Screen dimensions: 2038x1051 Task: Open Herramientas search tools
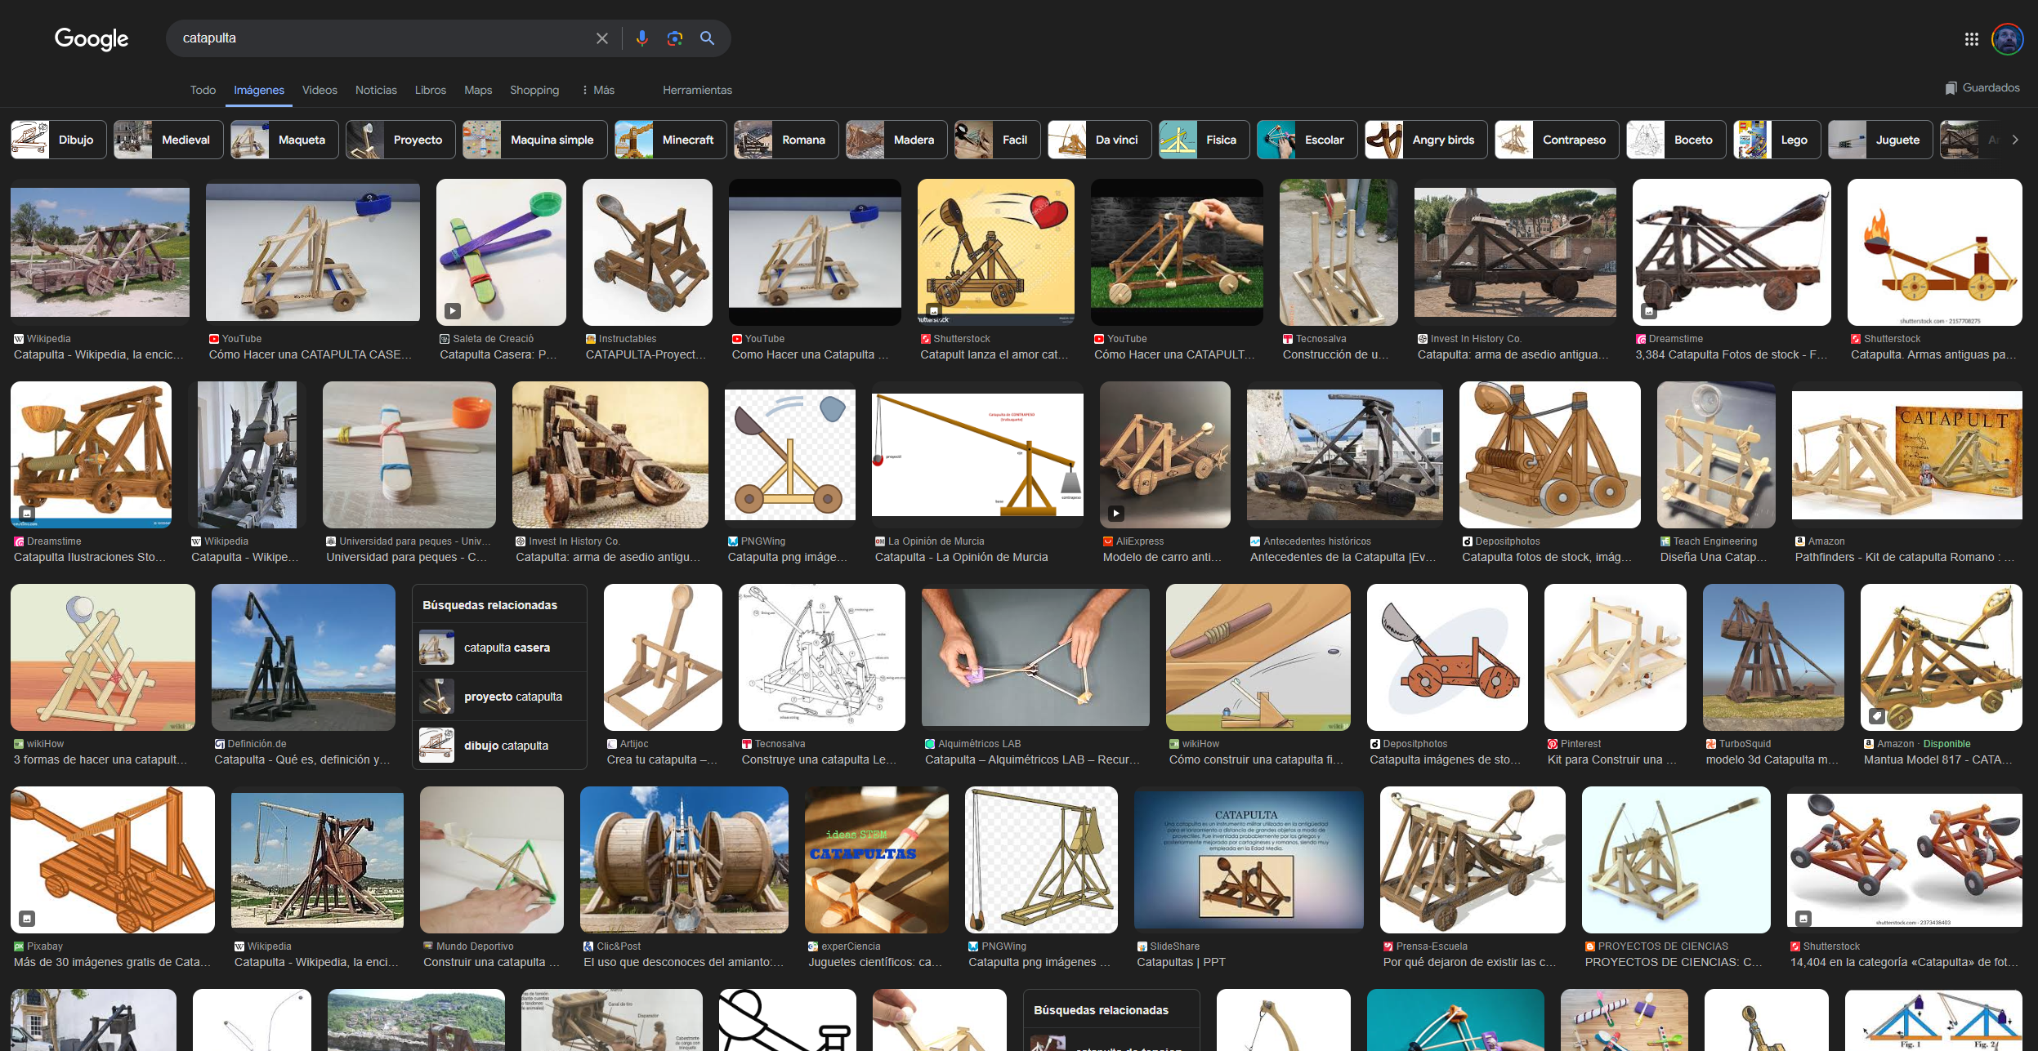(x=697, y=90)
